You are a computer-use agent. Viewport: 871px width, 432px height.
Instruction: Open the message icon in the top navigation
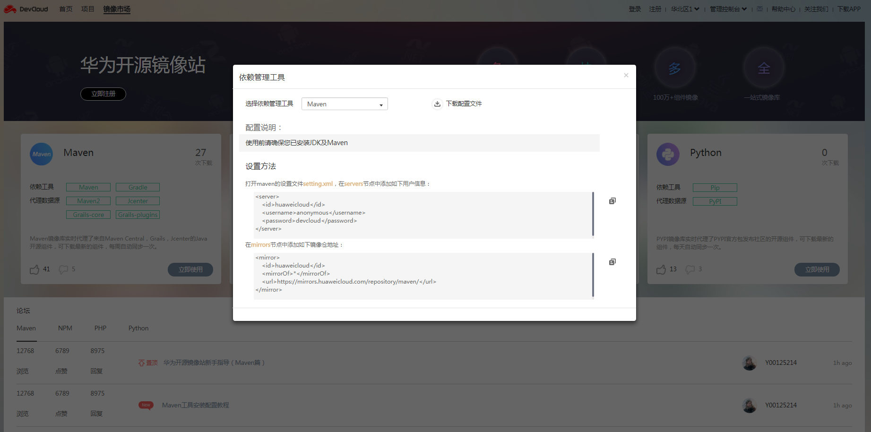click(759, 9)
